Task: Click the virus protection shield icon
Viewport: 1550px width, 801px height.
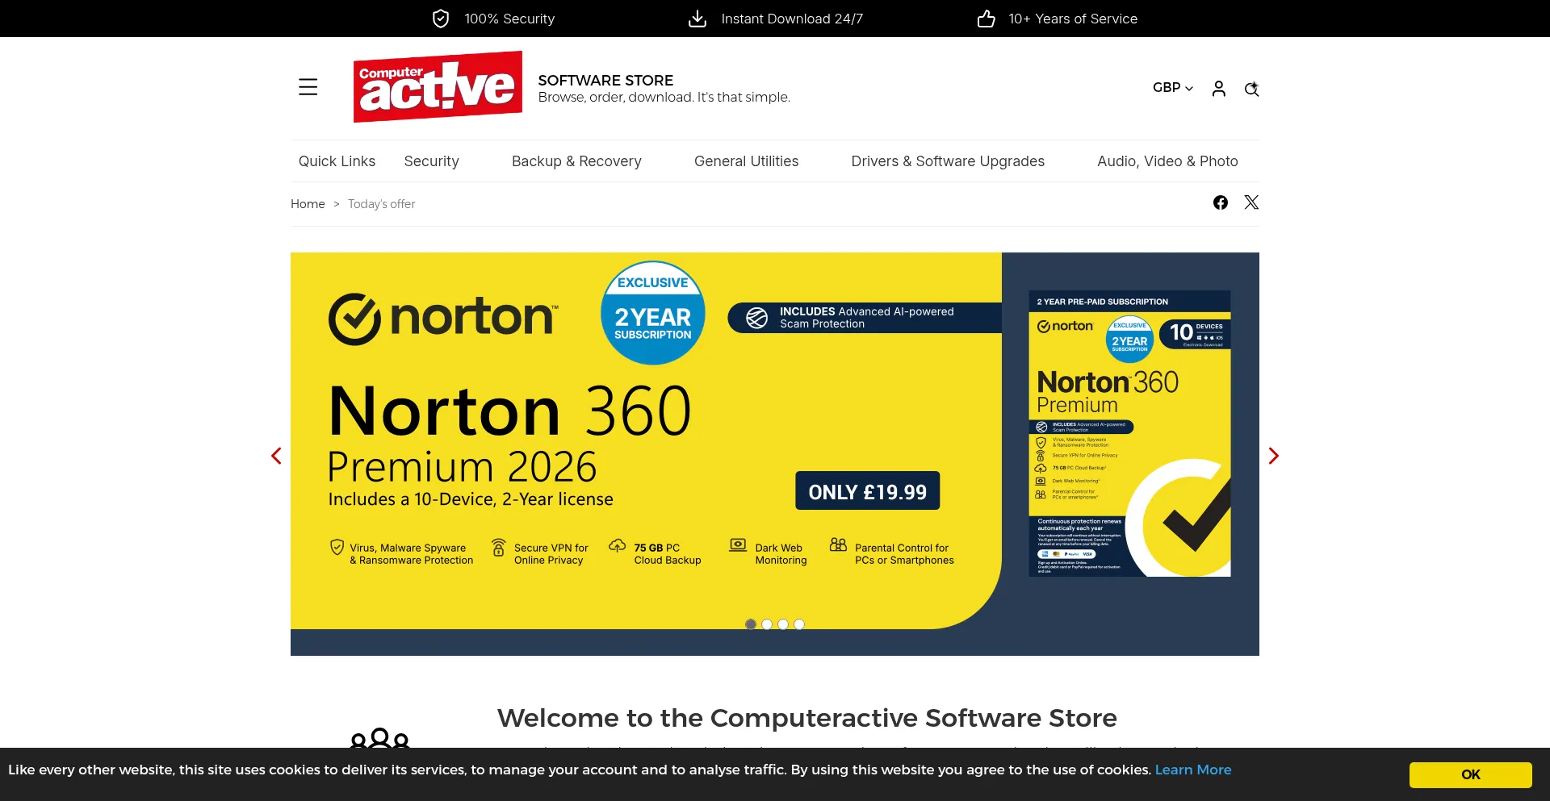Action: tap(337, 548)
